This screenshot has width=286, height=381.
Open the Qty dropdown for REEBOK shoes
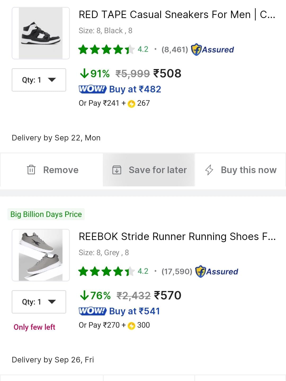[x=39, y=302]
